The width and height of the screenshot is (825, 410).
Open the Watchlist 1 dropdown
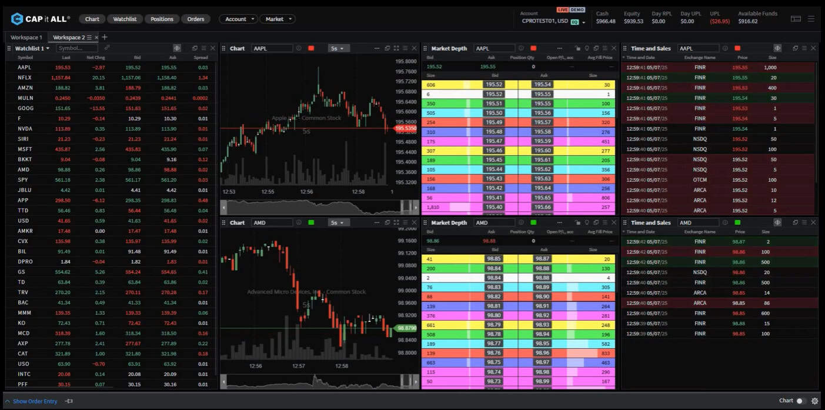pyautogui.click(x=31, y=48)
